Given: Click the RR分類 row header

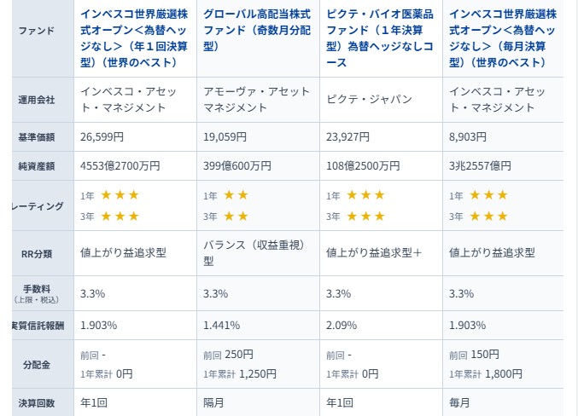Looking at the screenshot, I should click(37, 252).
